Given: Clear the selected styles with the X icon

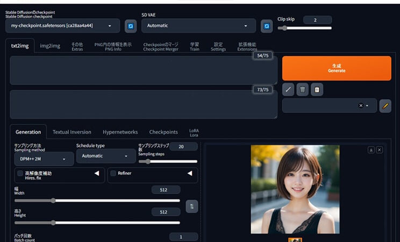Looking at the screenshot, I should pos(361,105).
